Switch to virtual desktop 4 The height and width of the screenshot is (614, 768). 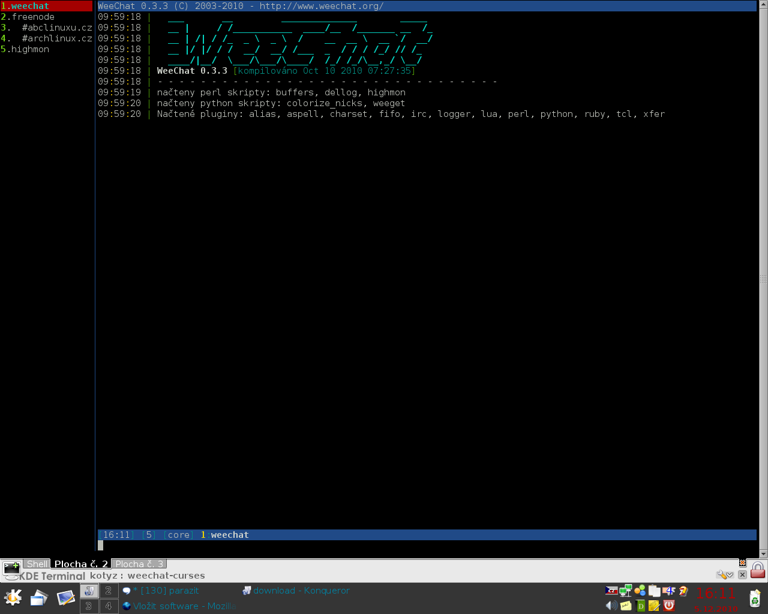click(x=109, y=606)
